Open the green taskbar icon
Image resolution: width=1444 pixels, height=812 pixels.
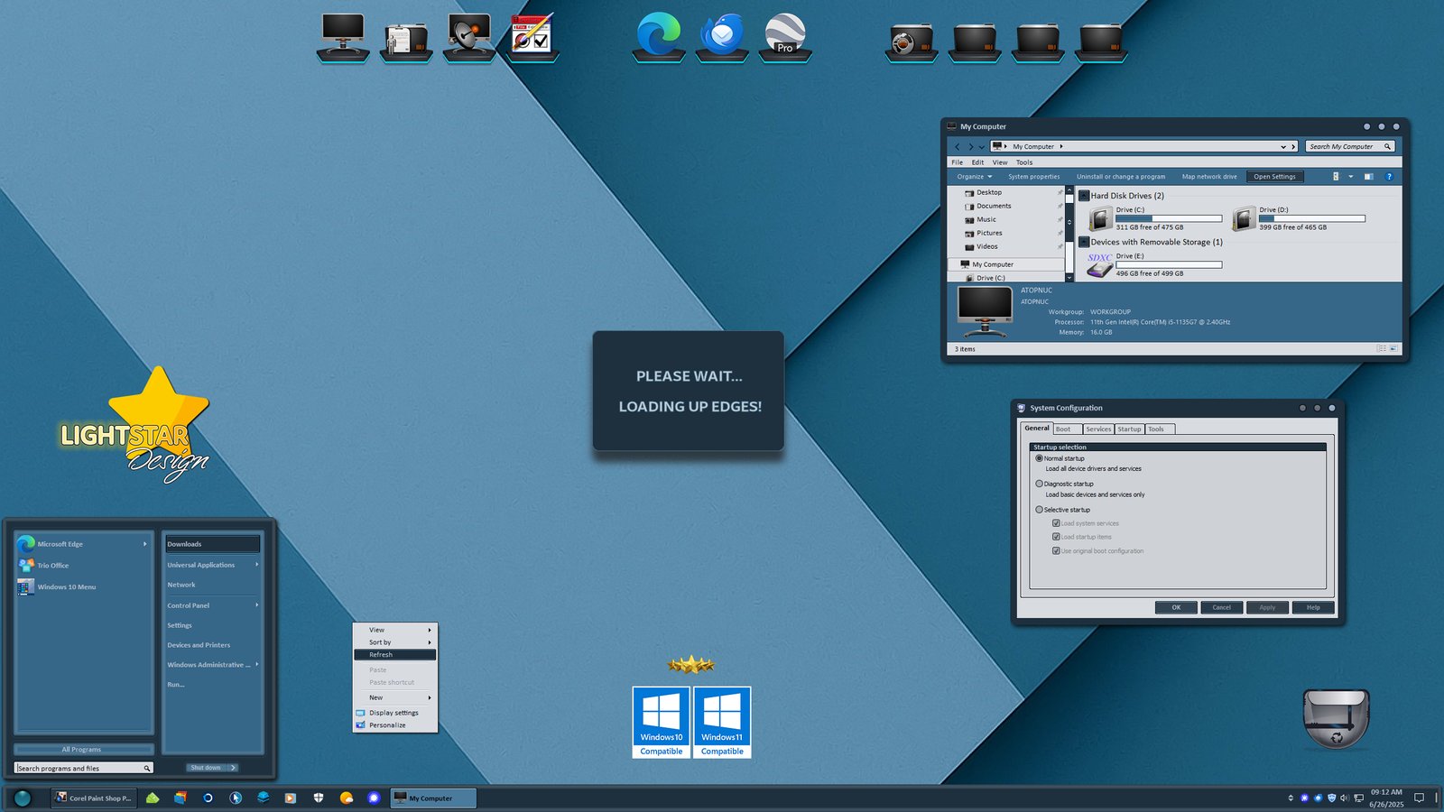153,798
